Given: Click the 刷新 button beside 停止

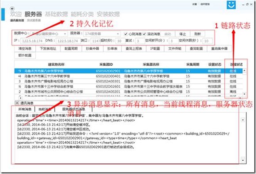Looking at the screenshot, I should click(x=197, y=34).
